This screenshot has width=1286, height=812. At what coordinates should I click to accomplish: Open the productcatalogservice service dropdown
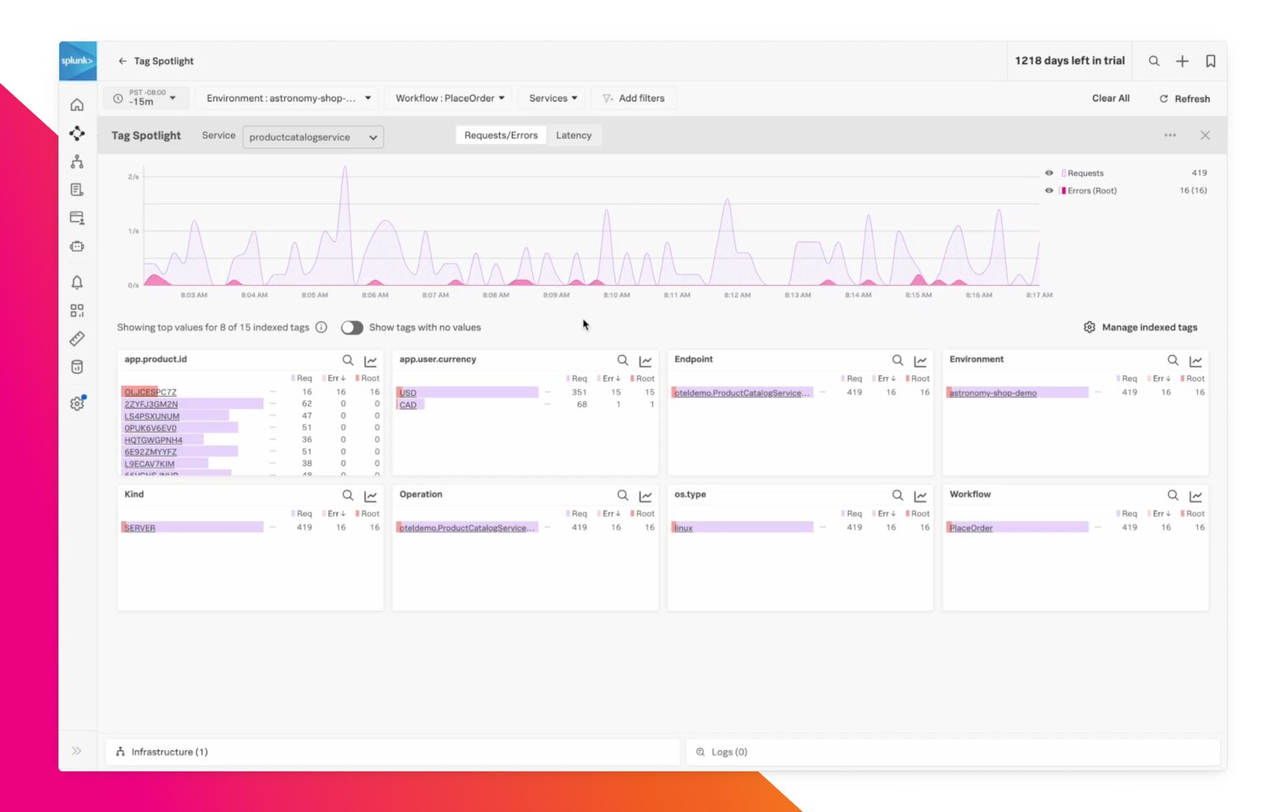coord(312,136)
